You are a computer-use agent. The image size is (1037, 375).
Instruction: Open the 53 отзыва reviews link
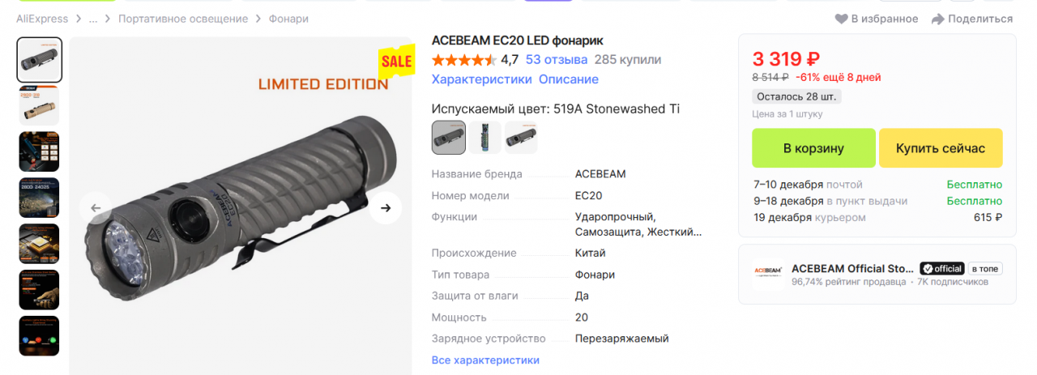tap(557, 60)
